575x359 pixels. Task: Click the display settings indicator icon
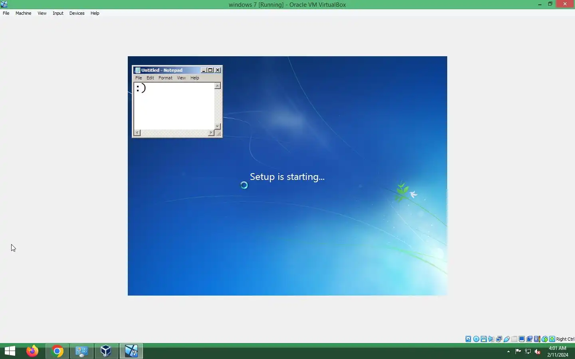[x=522, y=339]
